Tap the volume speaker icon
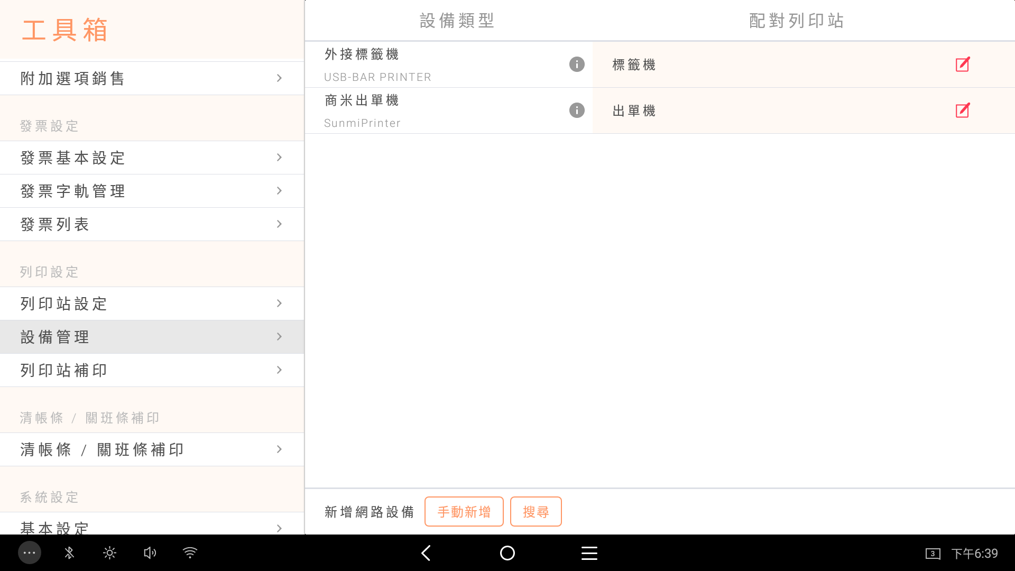Screen dimensions: 1015x571 click(x=150, y=553)
